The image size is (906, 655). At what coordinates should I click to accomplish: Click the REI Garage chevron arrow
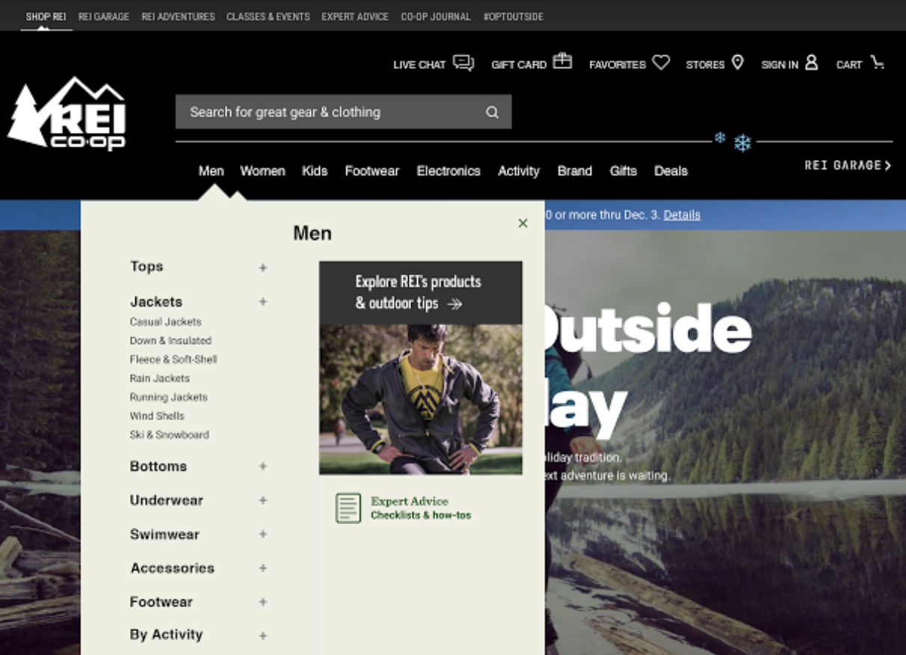tap(888, 165)
